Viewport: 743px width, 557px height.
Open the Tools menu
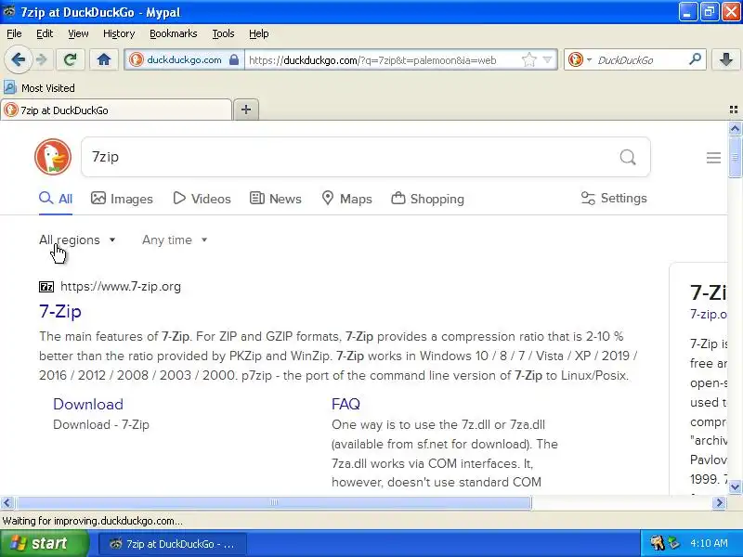[223, 33]
